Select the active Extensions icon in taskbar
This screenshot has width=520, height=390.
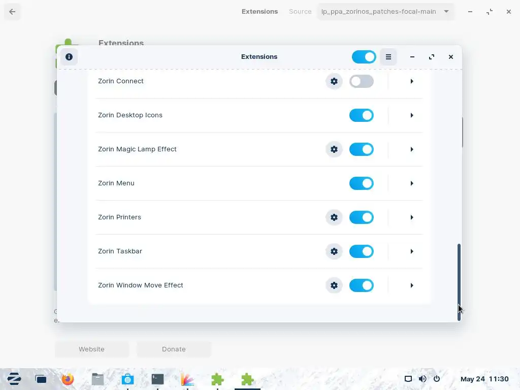tap(247, 379)
